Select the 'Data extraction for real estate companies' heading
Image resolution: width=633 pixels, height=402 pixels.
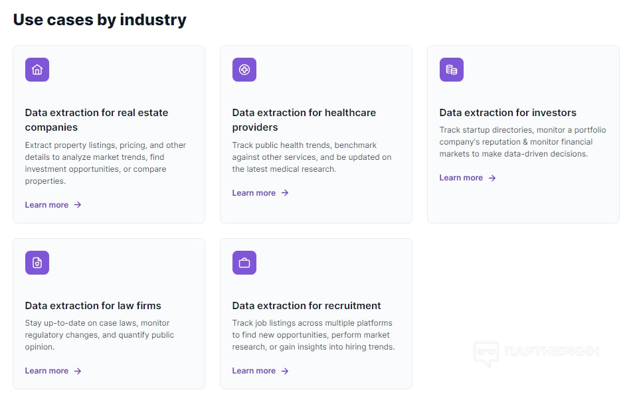pyautogui.click(x=96, y=120)
